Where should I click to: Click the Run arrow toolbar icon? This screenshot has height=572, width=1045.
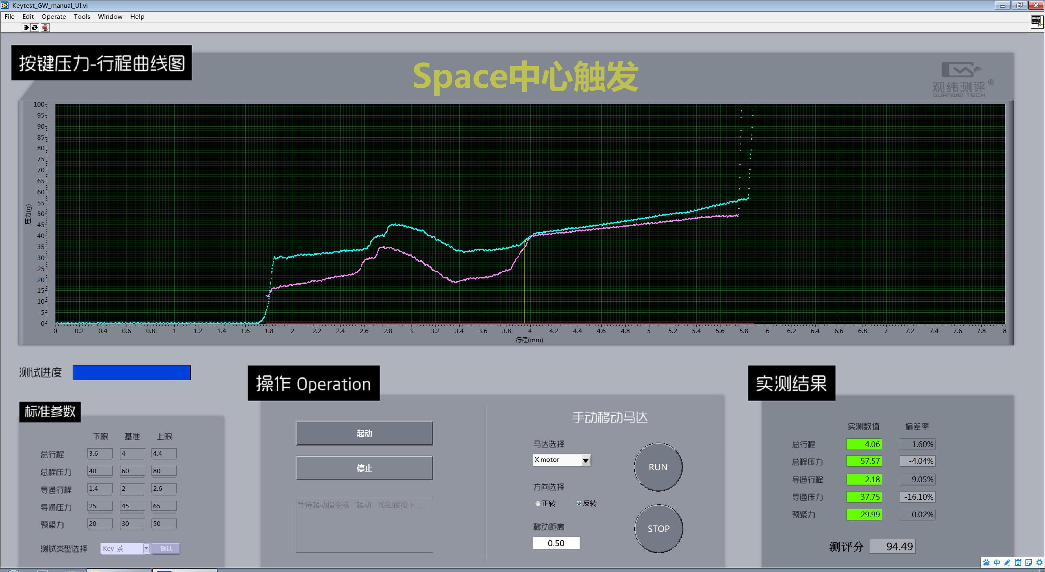pos(25,27)
